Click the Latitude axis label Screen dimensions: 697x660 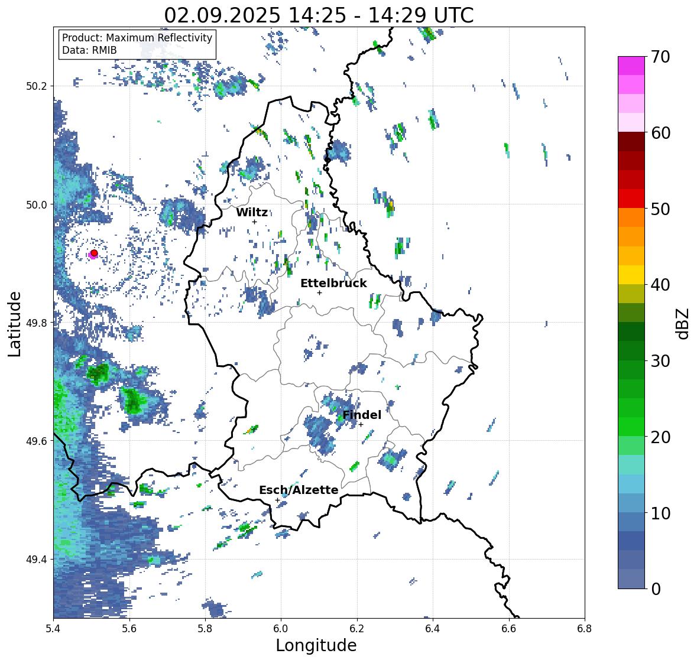[14, 324]
